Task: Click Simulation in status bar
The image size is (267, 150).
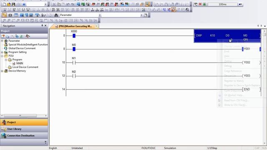Action: pyautogui.click(x=170, y=148)
